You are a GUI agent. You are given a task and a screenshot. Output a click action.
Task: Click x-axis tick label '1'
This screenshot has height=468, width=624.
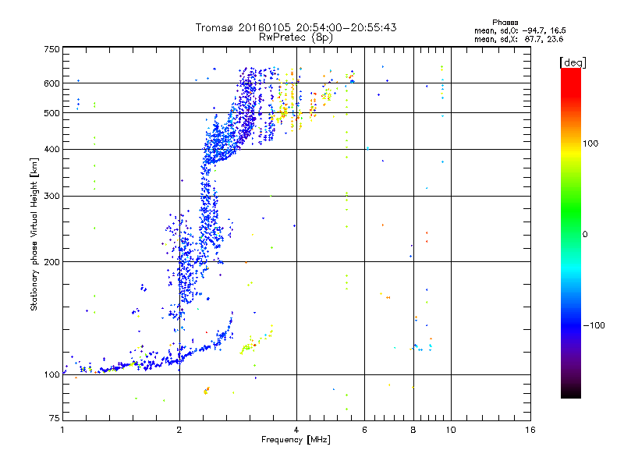tap(63, 430)
